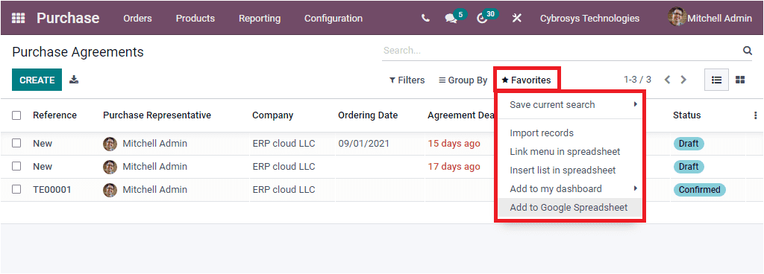
Task: Open the TE00001 reference cell
Action: click(x=52, y=189)
